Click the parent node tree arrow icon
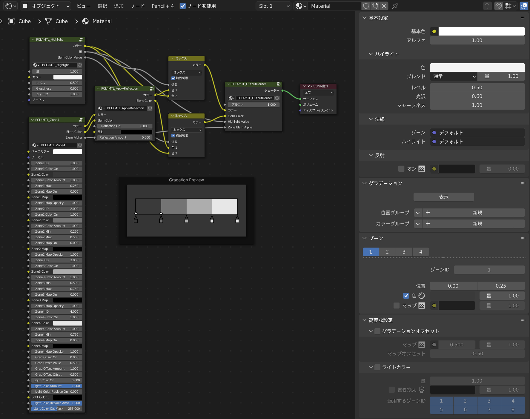 487,6
